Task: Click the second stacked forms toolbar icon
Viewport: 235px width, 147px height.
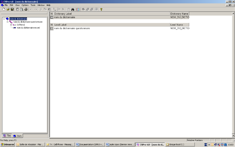Action: (x=92, y=9)
